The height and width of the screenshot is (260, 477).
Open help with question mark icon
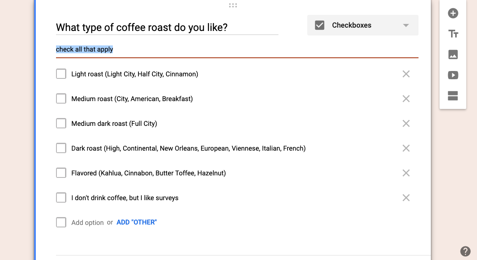465,251
